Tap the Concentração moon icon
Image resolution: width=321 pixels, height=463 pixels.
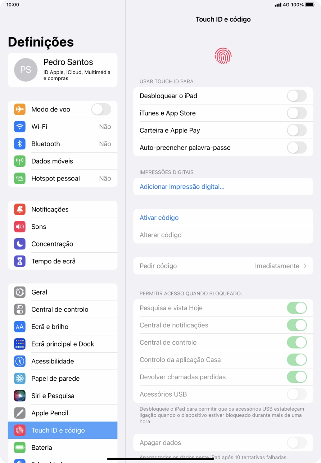20,244
